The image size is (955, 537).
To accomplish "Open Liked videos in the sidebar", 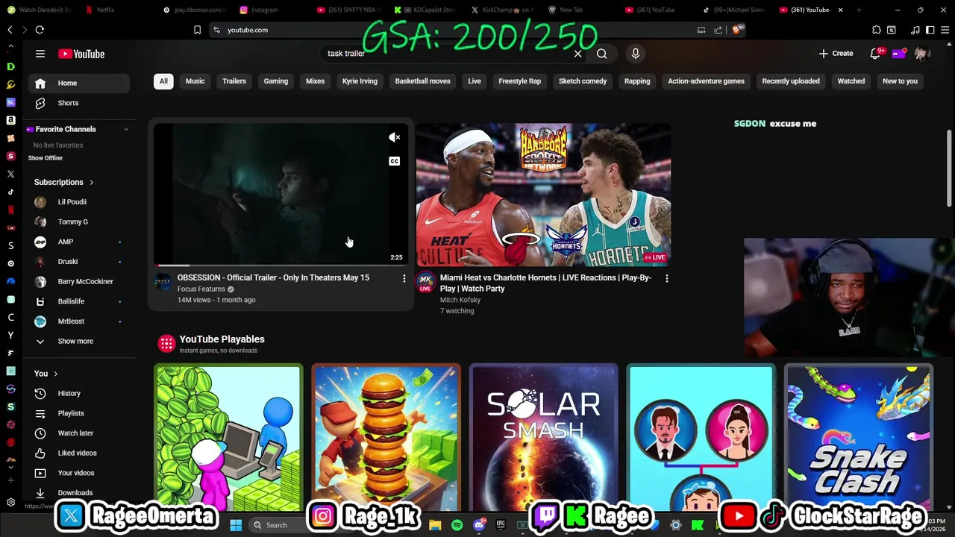I will point(78,453).
